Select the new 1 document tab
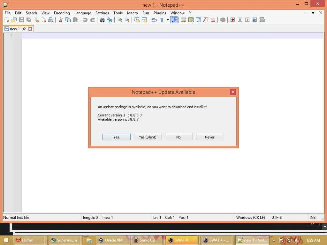This screenshot has height=245, width=327. click(x=15, y=29)
